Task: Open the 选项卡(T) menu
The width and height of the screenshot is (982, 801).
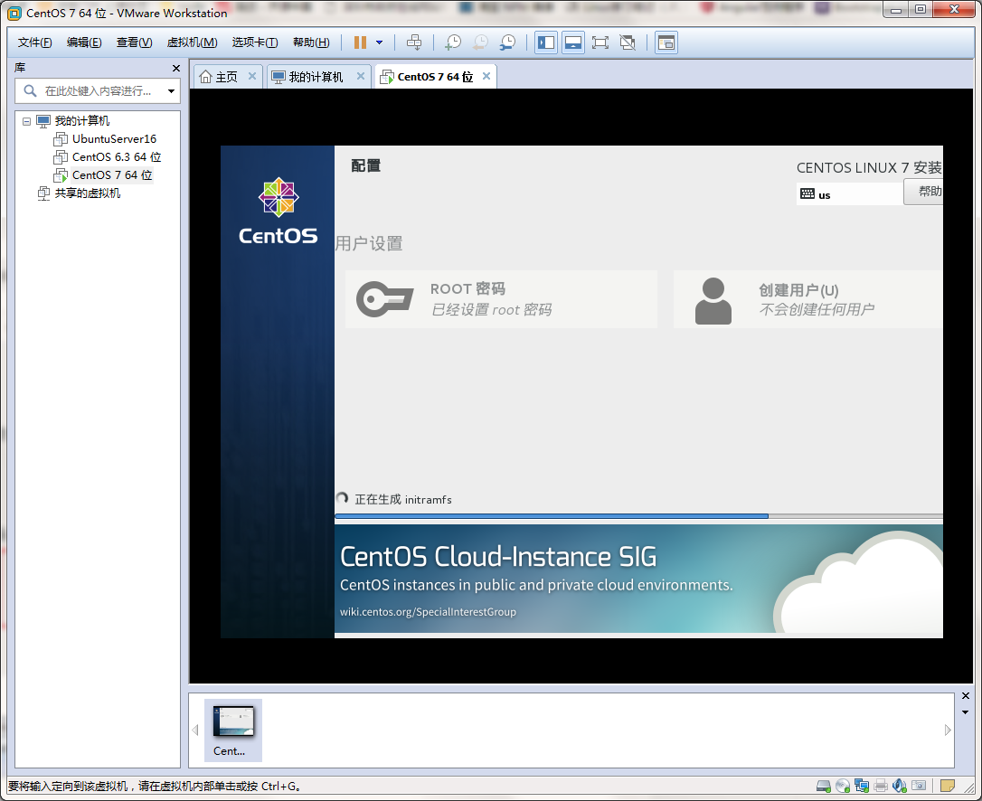Action: tap(255, 42)
